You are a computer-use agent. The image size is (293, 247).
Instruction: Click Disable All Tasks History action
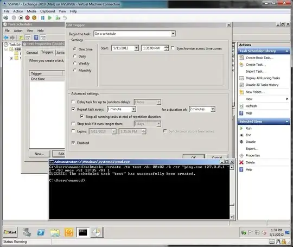coord(262,85)
